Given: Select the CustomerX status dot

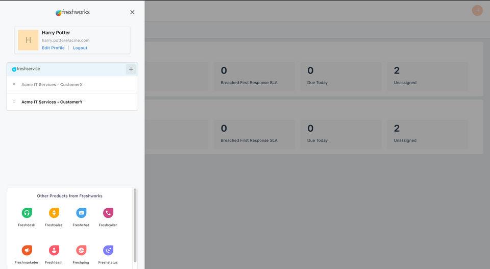Looking at the screenshot, I should (14, 84).
